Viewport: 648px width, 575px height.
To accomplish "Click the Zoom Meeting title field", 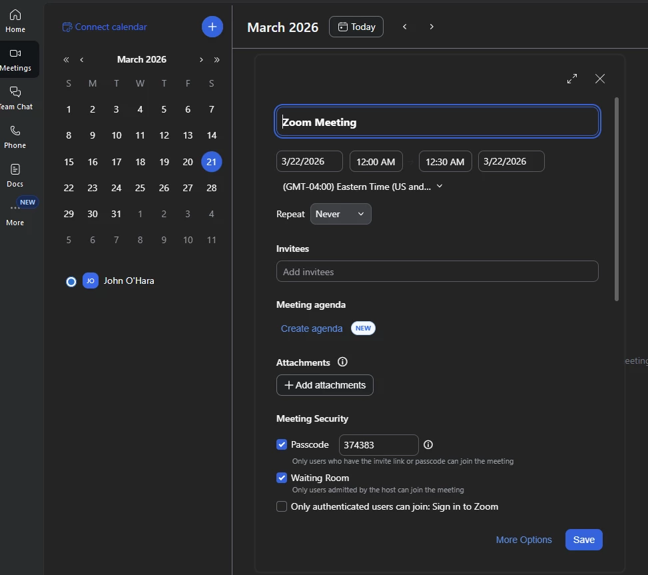I will [x=438, y=122].
